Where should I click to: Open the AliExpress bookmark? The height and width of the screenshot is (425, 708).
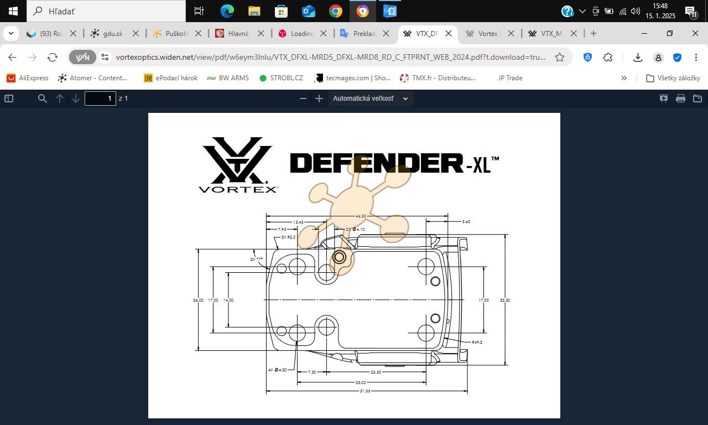[28, 78]
